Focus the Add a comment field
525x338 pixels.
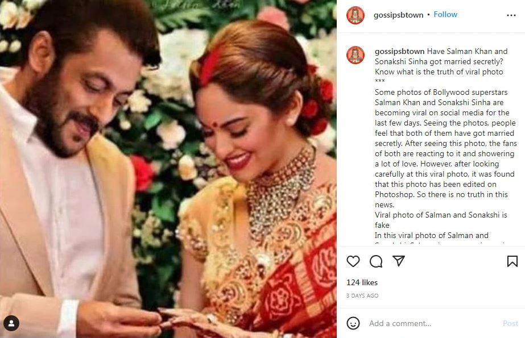[432, 323]
